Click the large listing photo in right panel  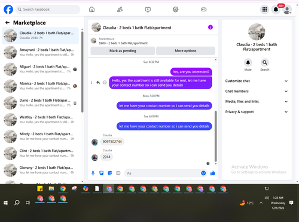257,32
